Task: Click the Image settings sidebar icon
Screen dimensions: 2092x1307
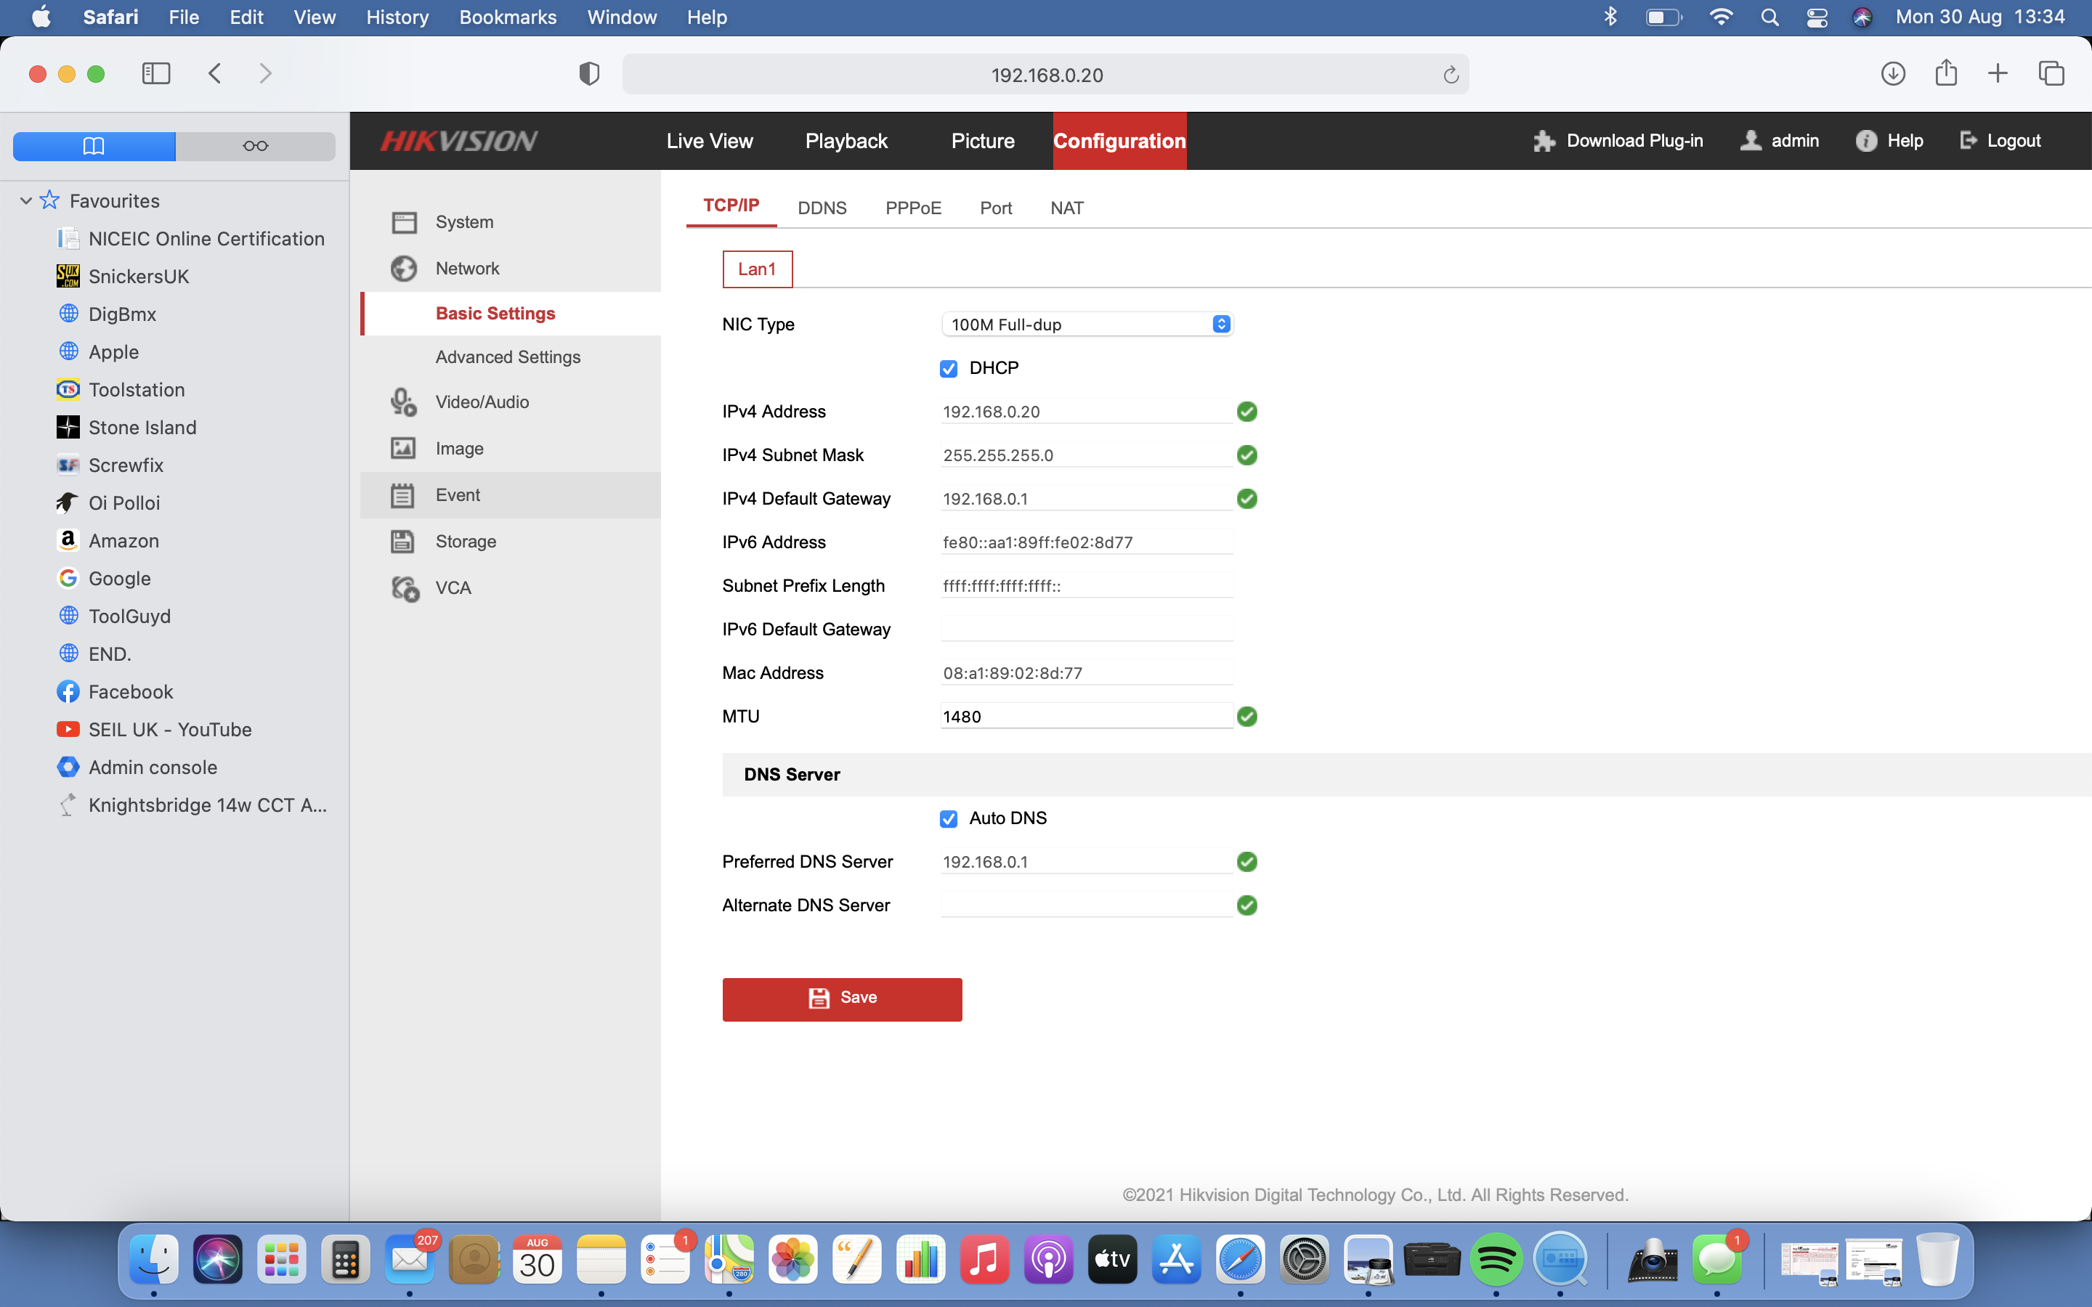Action: pos(403,448)
